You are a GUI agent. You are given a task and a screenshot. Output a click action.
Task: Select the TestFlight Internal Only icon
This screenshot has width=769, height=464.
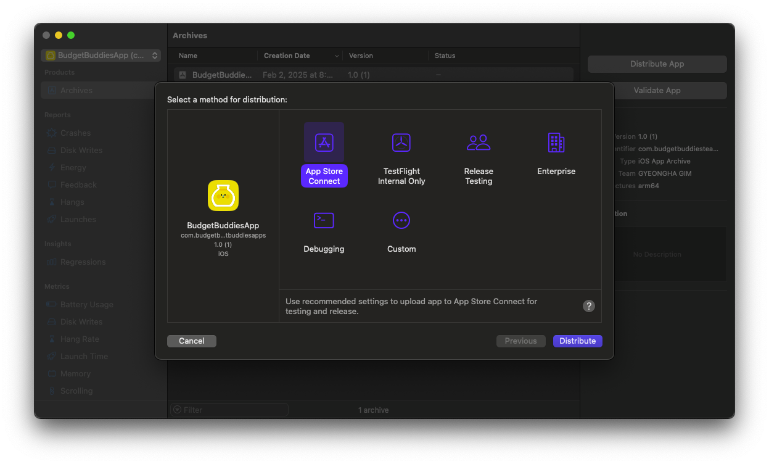[x=401, y=143]
